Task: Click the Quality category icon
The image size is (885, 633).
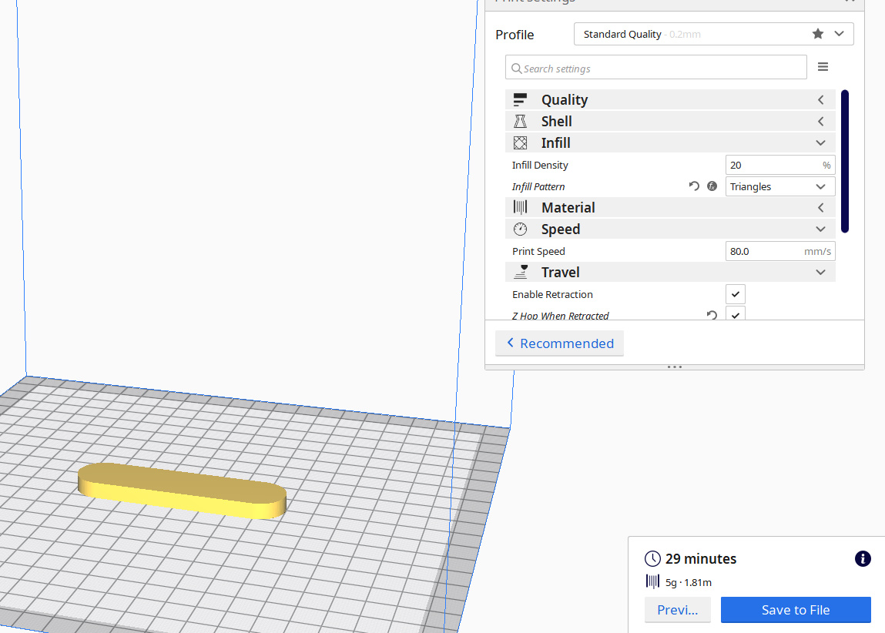Action: (520, 100)
